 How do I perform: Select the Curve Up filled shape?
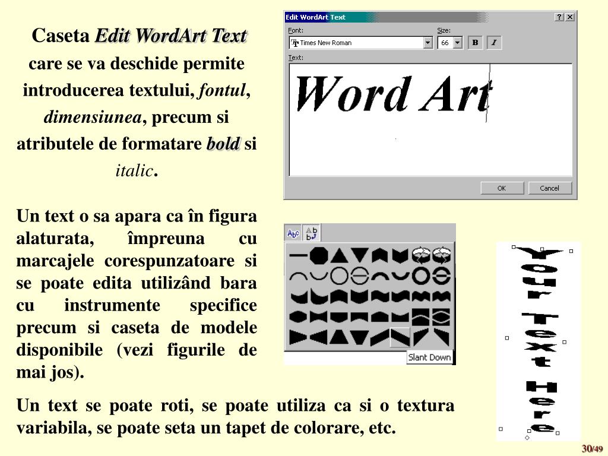298,297
